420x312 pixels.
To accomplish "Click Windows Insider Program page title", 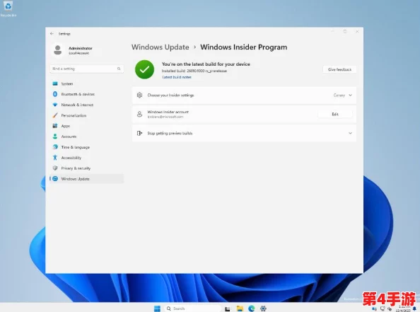I will tap(244, 47).
